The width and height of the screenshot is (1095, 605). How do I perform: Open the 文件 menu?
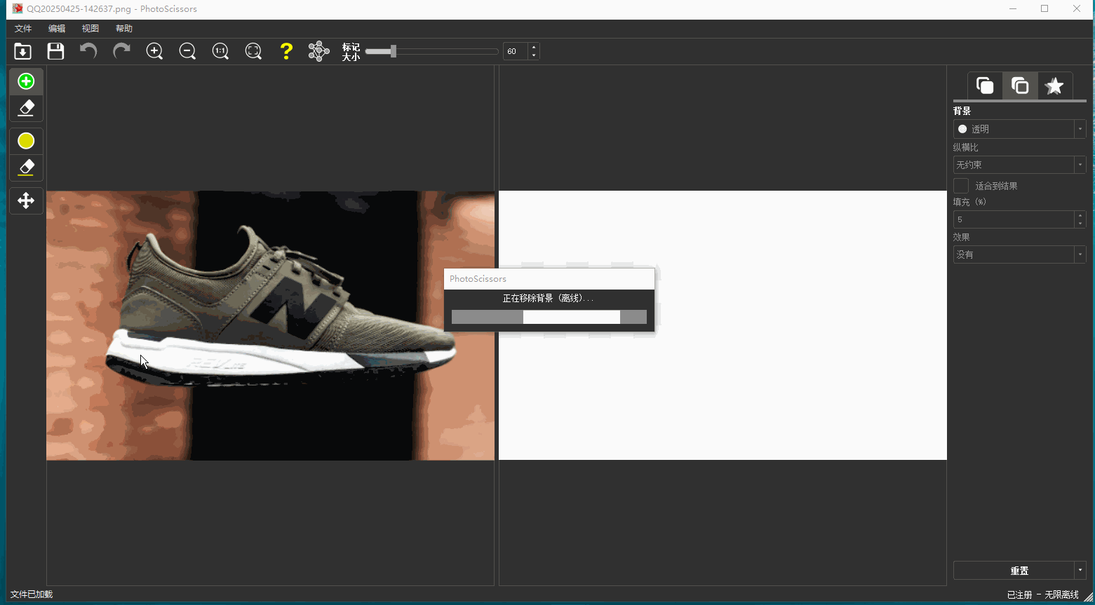23,29
